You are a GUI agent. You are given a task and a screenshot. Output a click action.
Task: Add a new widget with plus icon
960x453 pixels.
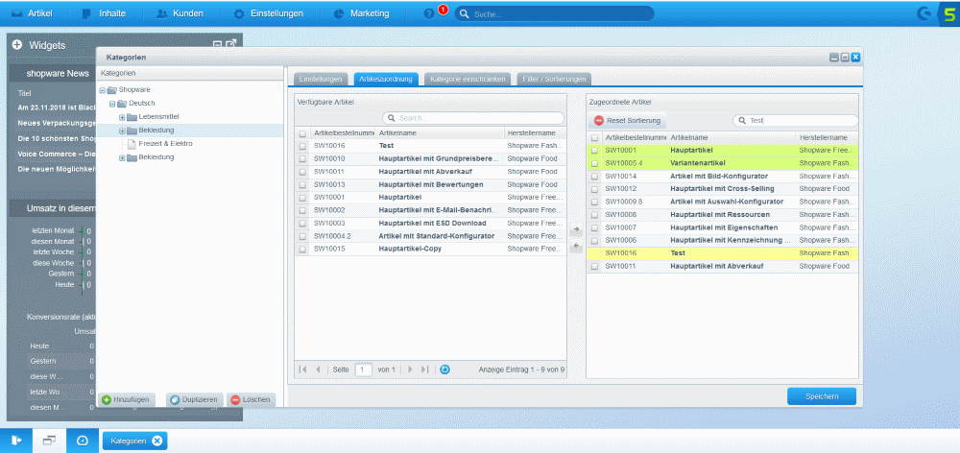click(16, 45)
